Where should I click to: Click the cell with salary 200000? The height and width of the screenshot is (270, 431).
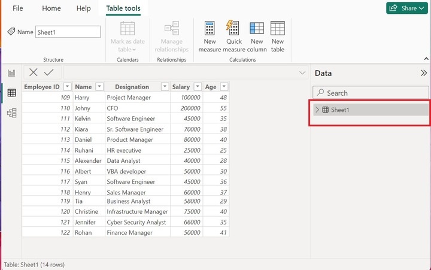tap(187, 108)
